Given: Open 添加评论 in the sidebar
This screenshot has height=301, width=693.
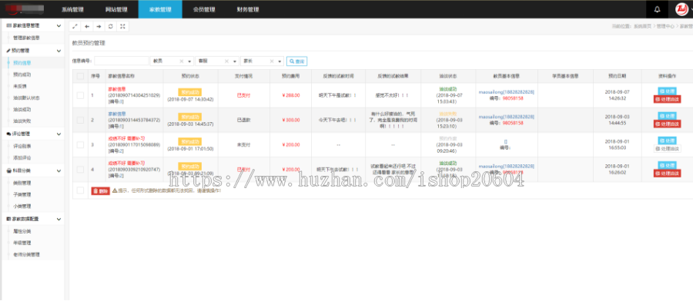Looking at the screenshot, I should pyautogui.click(x=22, y=157).
